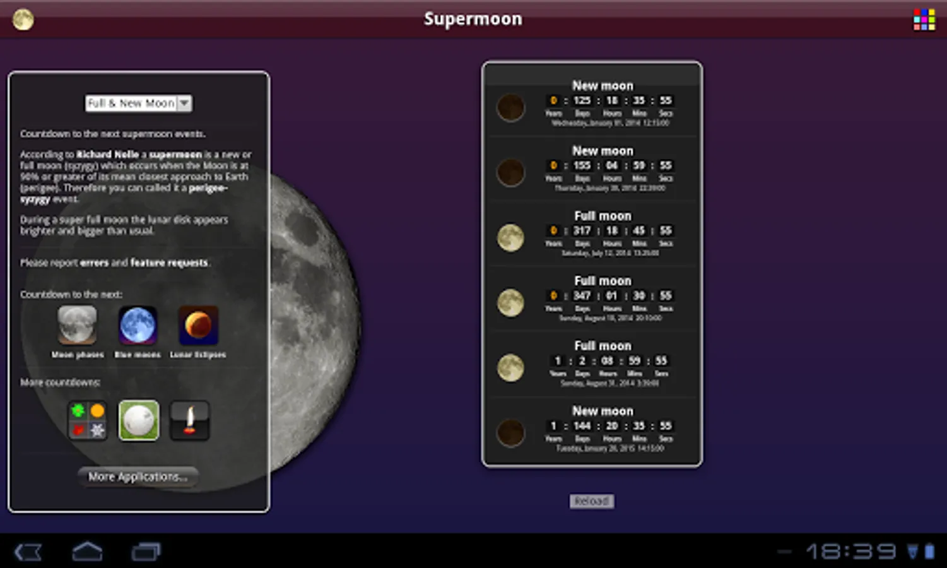
Task: Tap the Android home navigation button
Action: (x=87, y=552)
